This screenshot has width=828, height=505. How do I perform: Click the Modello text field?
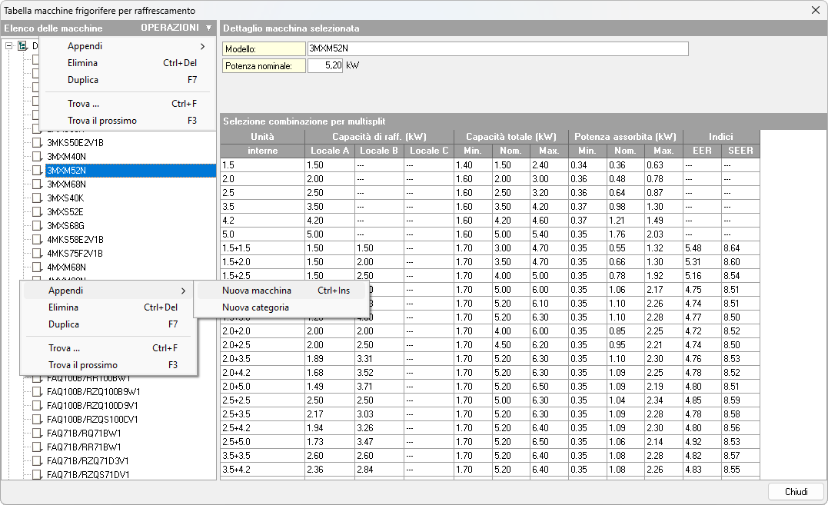point(497,49)
